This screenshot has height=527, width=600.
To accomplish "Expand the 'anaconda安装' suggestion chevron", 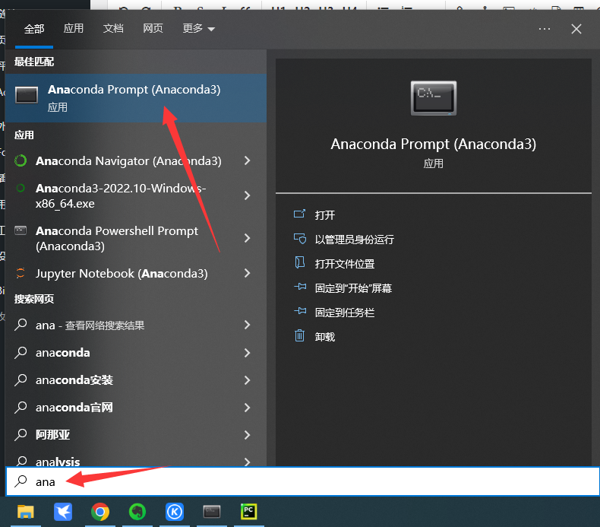I will point(247,380).
